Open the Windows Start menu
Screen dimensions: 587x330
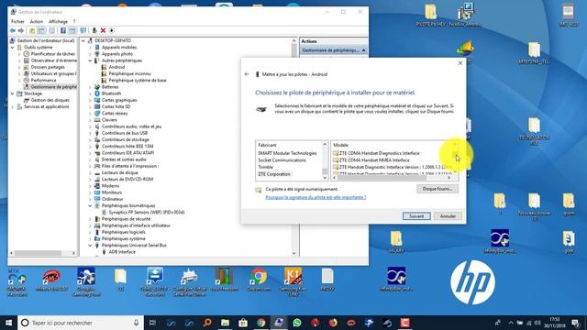click(x=8, y=323)
